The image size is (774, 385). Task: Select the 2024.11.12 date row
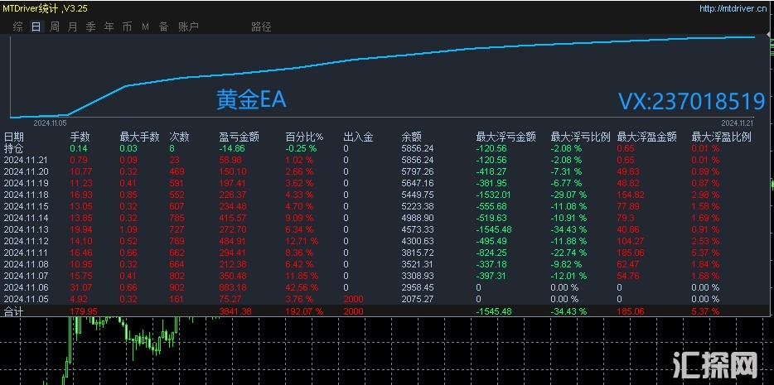387,241
